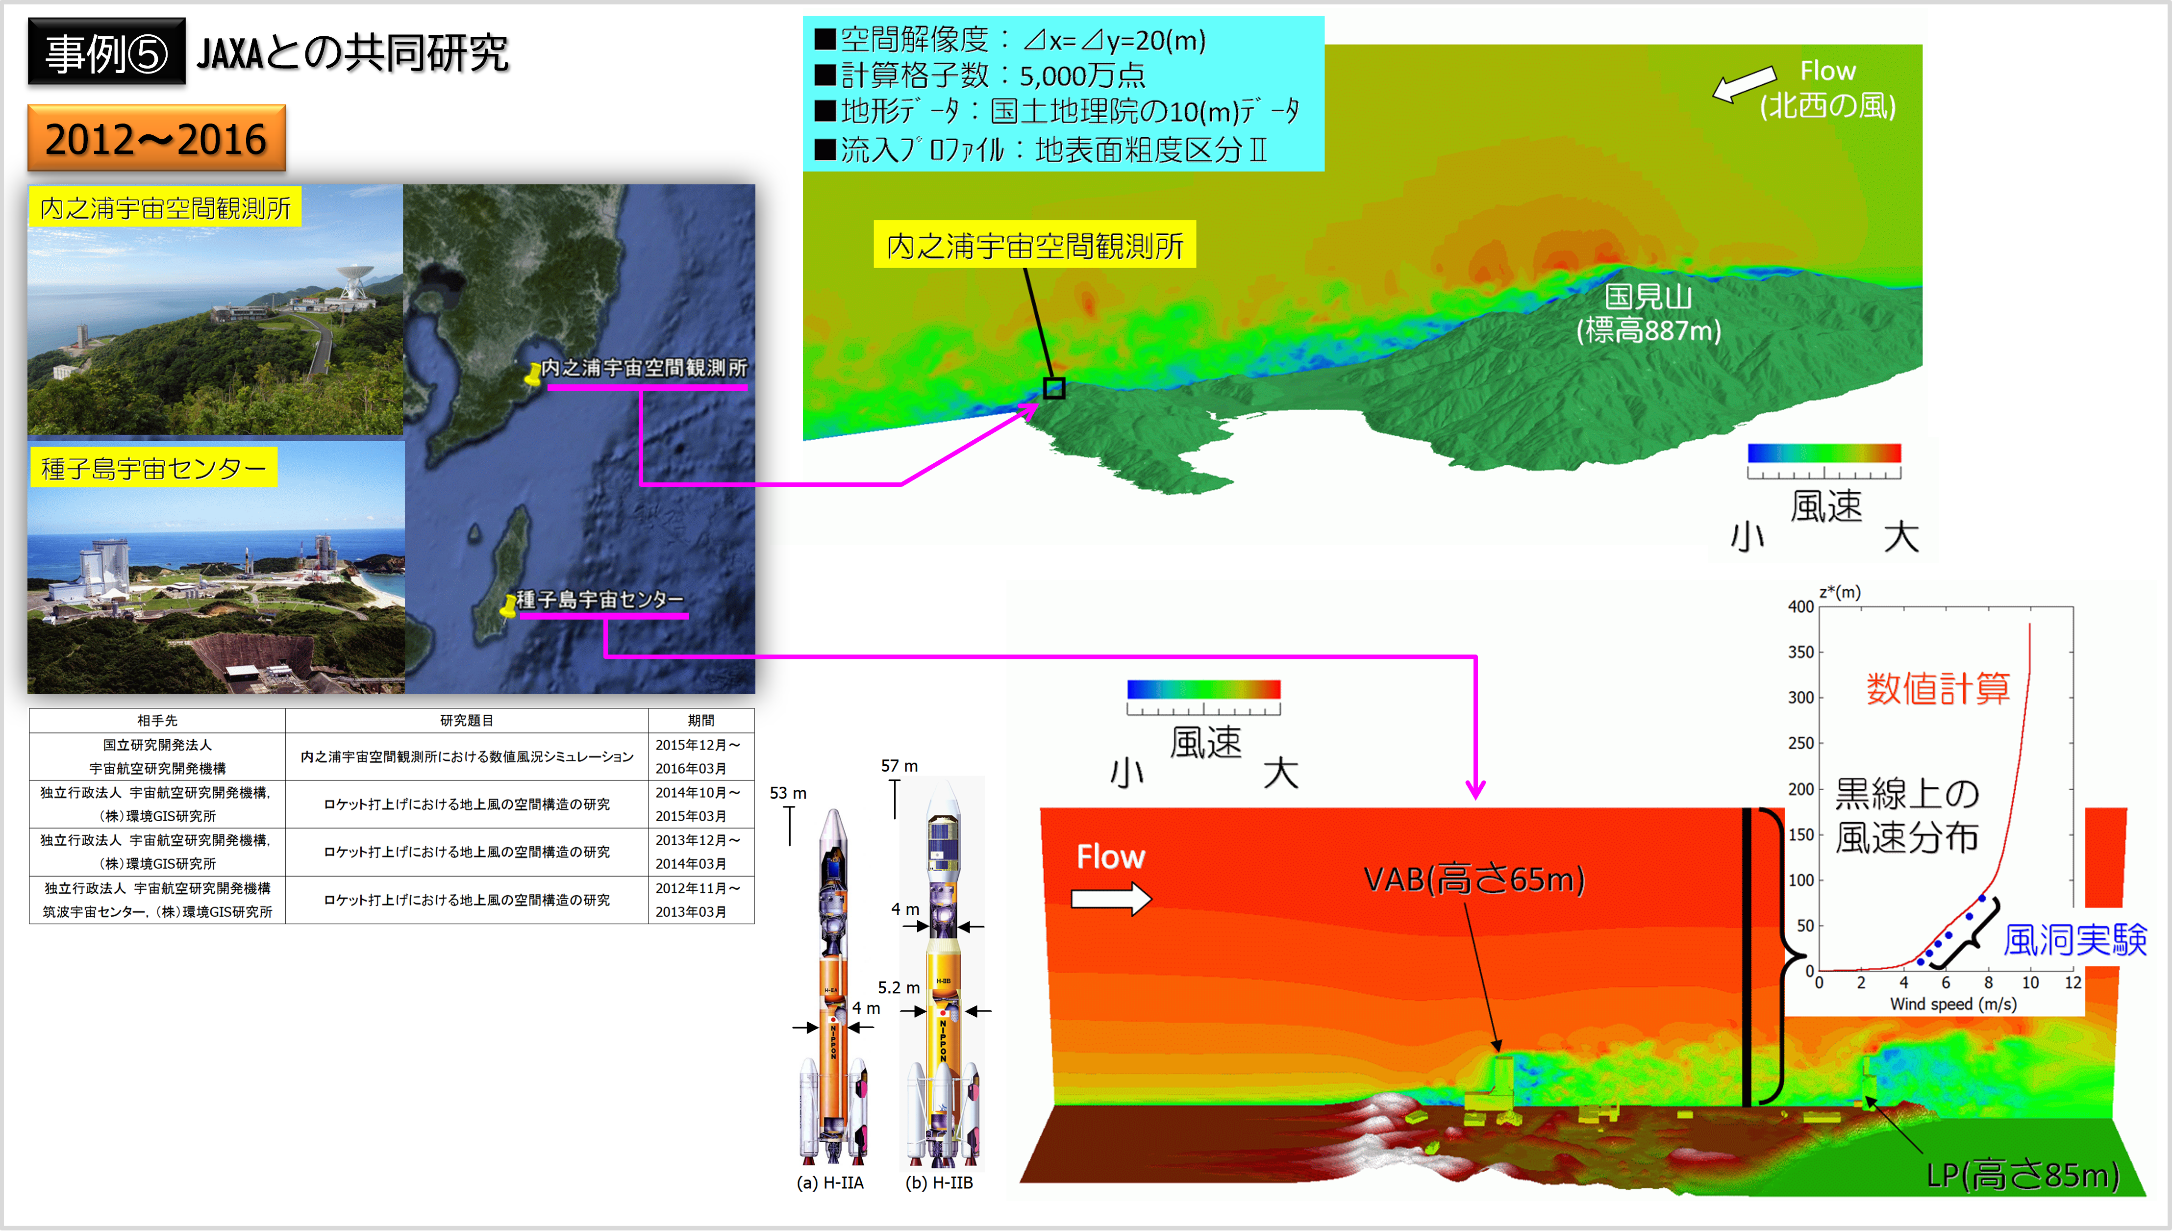2173x1231 pixels.
Task: Click the table header "研究題目"
Action: pos(467,720)
